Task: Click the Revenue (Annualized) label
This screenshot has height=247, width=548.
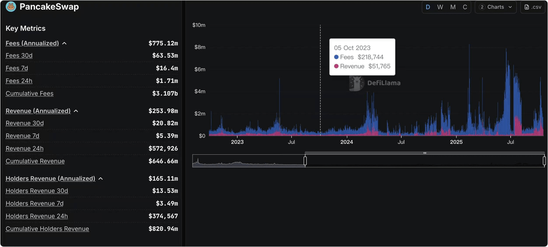Action: [38, 111]
